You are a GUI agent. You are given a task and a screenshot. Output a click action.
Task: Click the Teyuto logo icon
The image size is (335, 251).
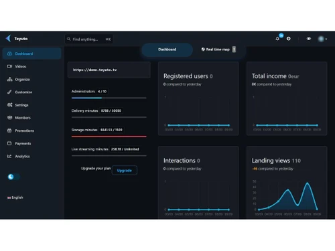click(8, 38)
